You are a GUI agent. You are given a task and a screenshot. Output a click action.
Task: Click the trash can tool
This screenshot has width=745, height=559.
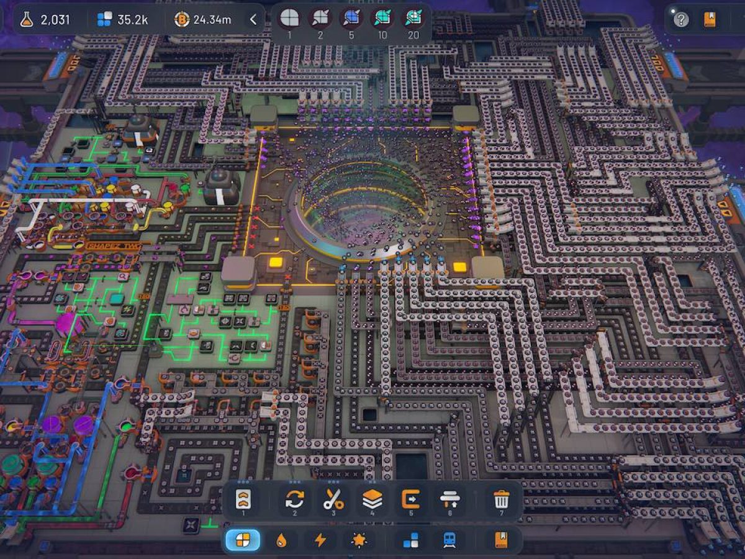pyautogui.click(x=501, y=499)
